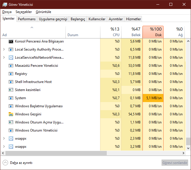191x170 pixels.
Task: Click the Konsol Penceresi Ana Bilgisayarı process icon
Action: click(x=11, y=42)
